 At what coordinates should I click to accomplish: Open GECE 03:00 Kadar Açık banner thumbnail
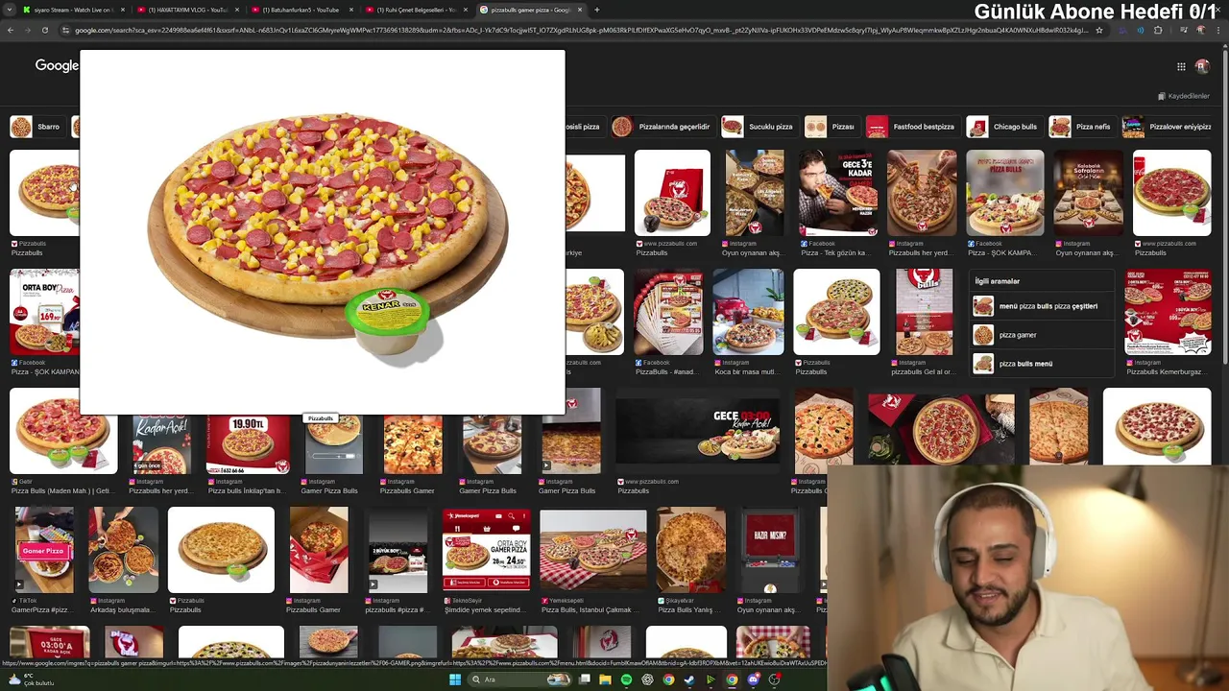tap(698, 431)
